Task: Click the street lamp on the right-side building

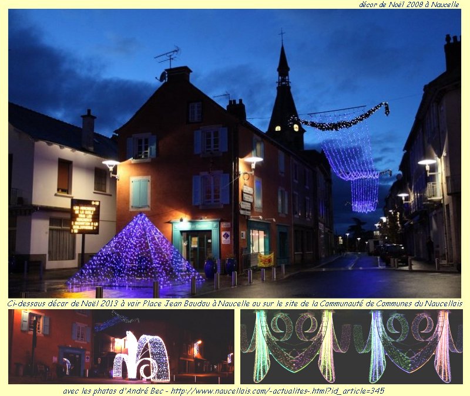Action: (427, 164)
